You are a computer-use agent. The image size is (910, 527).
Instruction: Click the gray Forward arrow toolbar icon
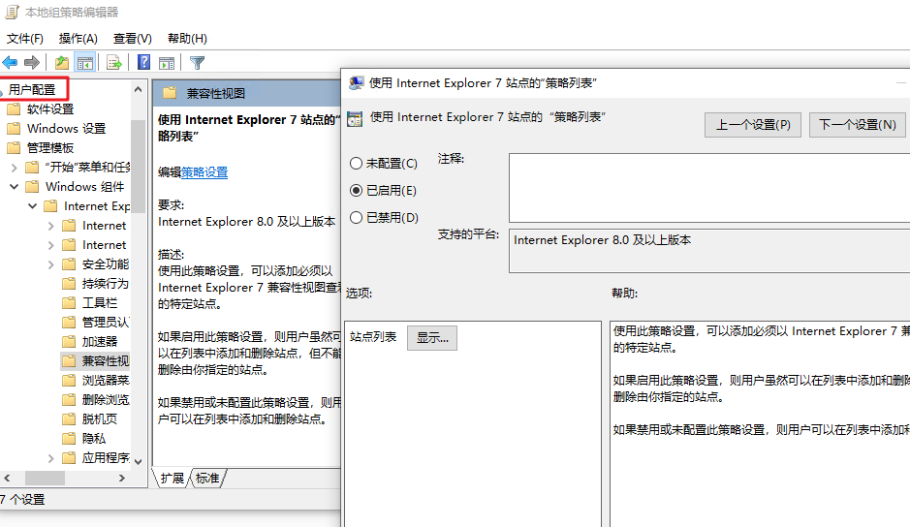pos(32,62)
